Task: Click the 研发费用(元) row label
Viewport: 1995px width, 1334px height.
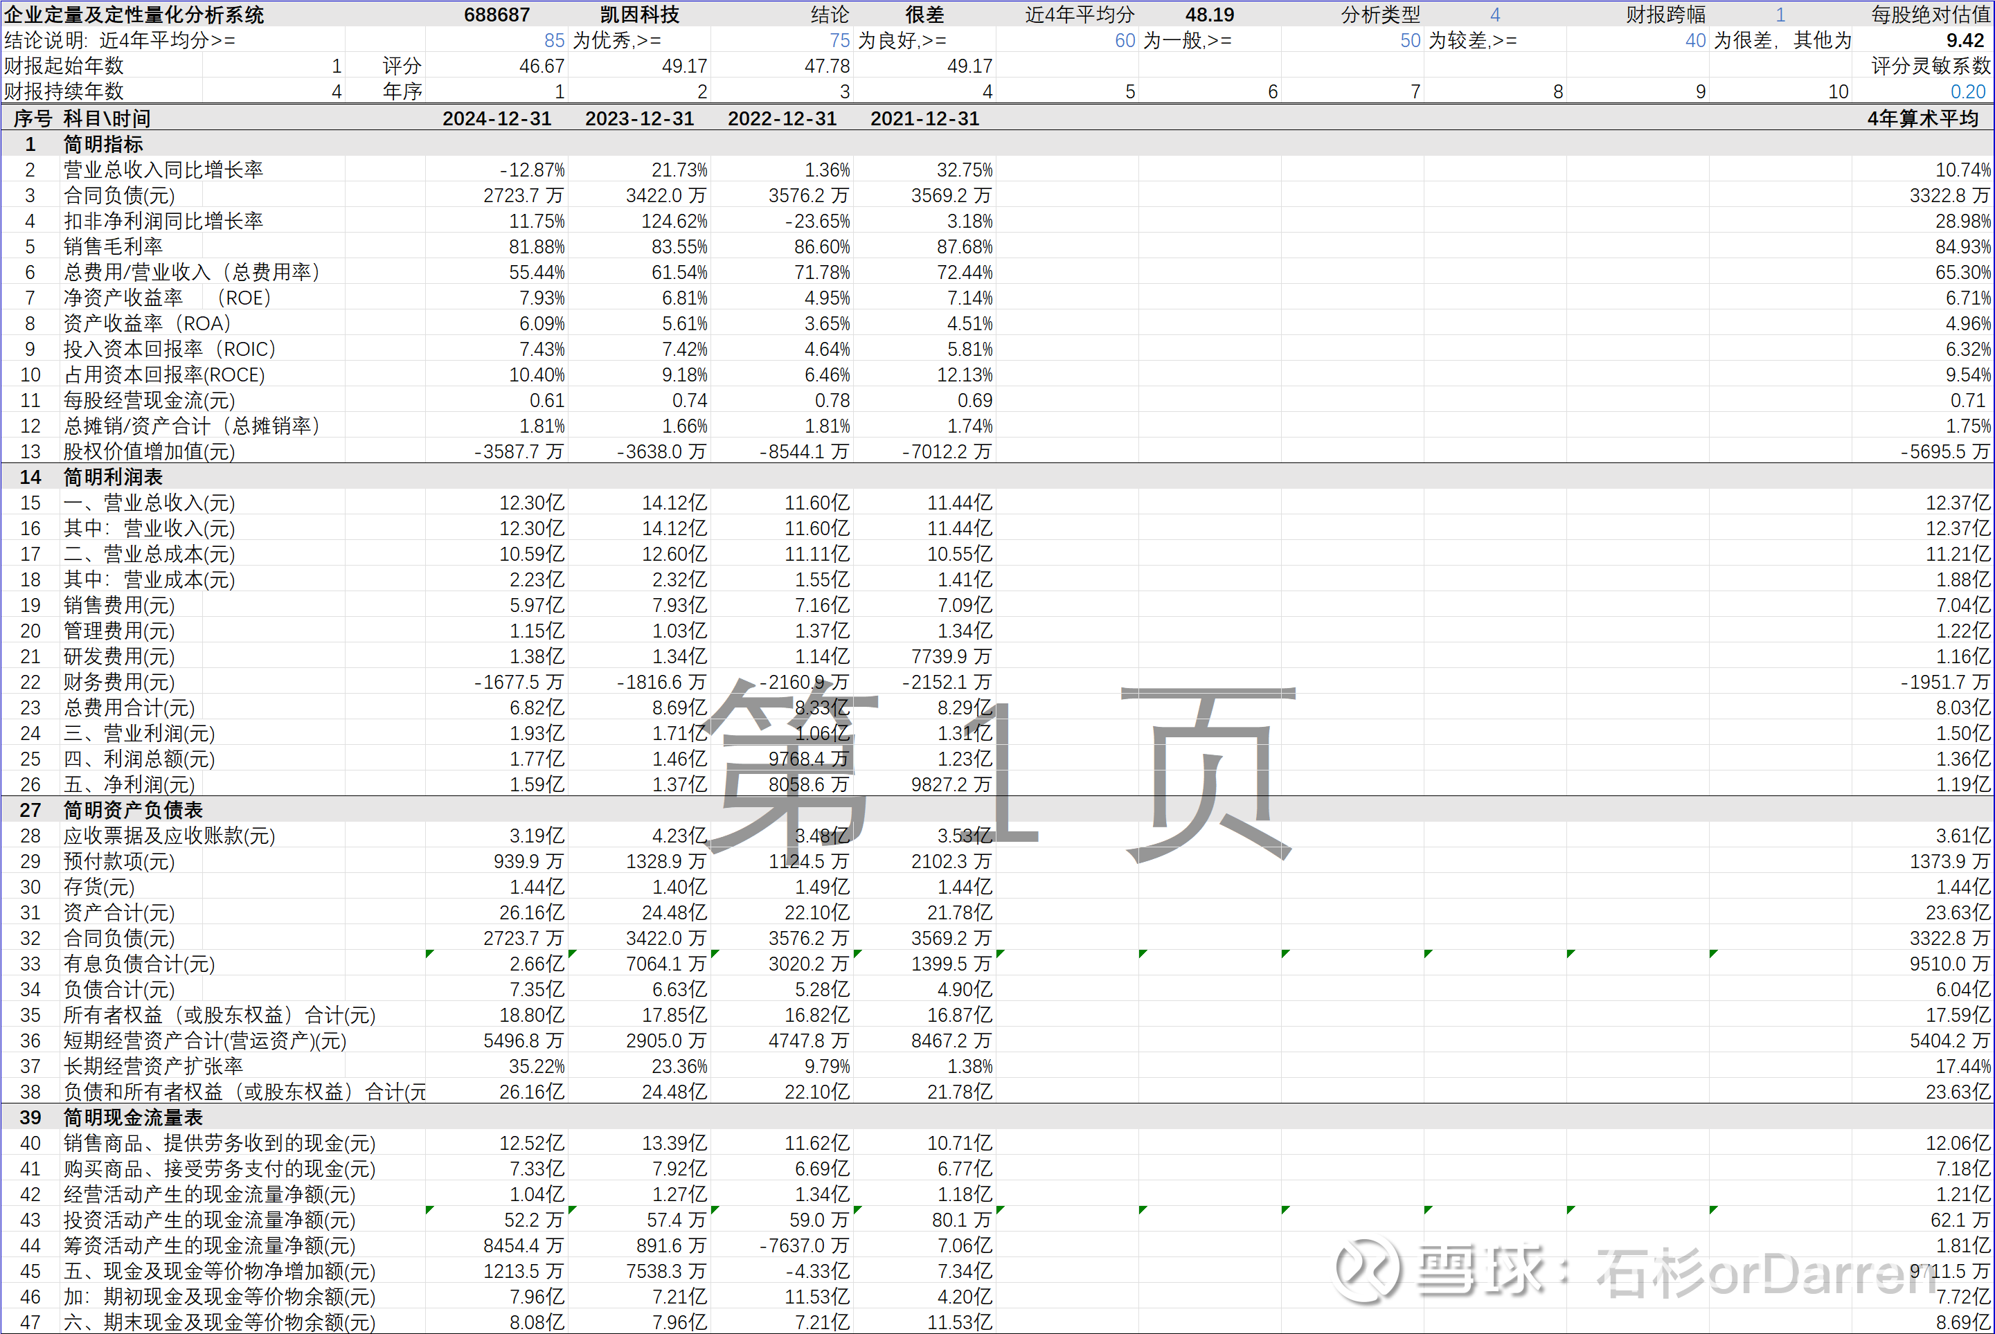Action: [119, 656]
